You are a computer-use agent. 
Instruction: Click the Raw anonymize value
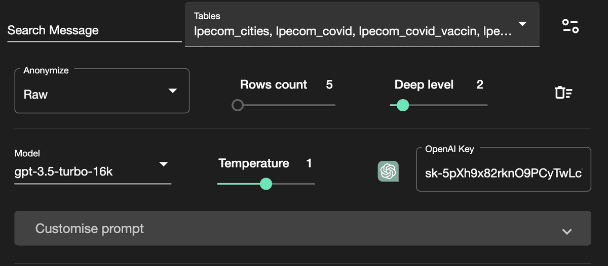(36, 95)
